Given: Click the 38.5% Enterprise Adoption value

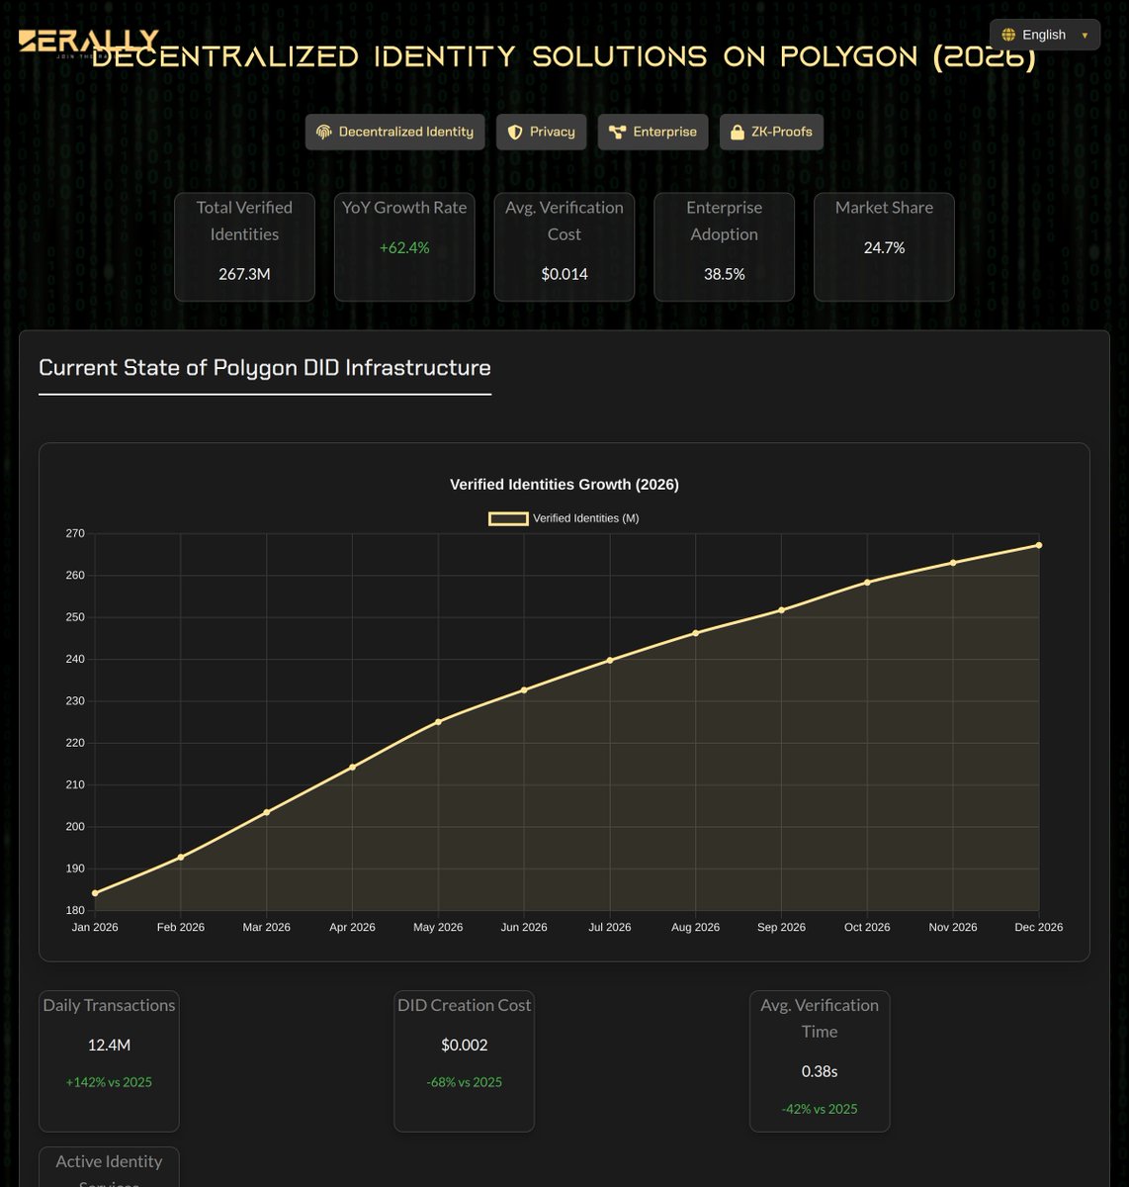Looking at the screenshot, I should 724,274.
